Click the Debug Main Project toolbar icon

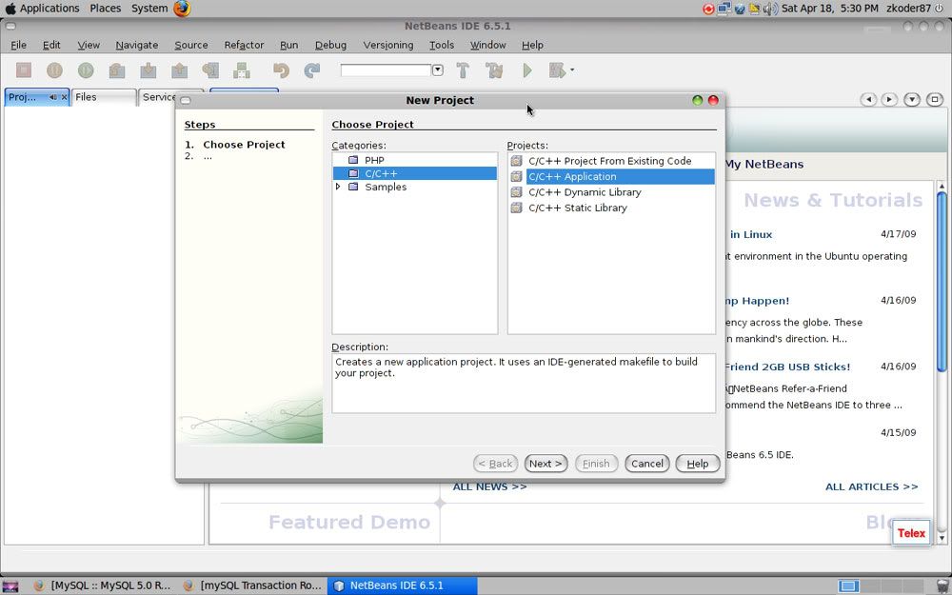(x=557, y=70)
